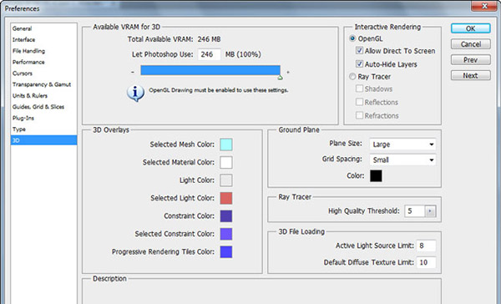
Task: Open High Quality Threshold arrow popup
Action: click(x=430, y=211)
